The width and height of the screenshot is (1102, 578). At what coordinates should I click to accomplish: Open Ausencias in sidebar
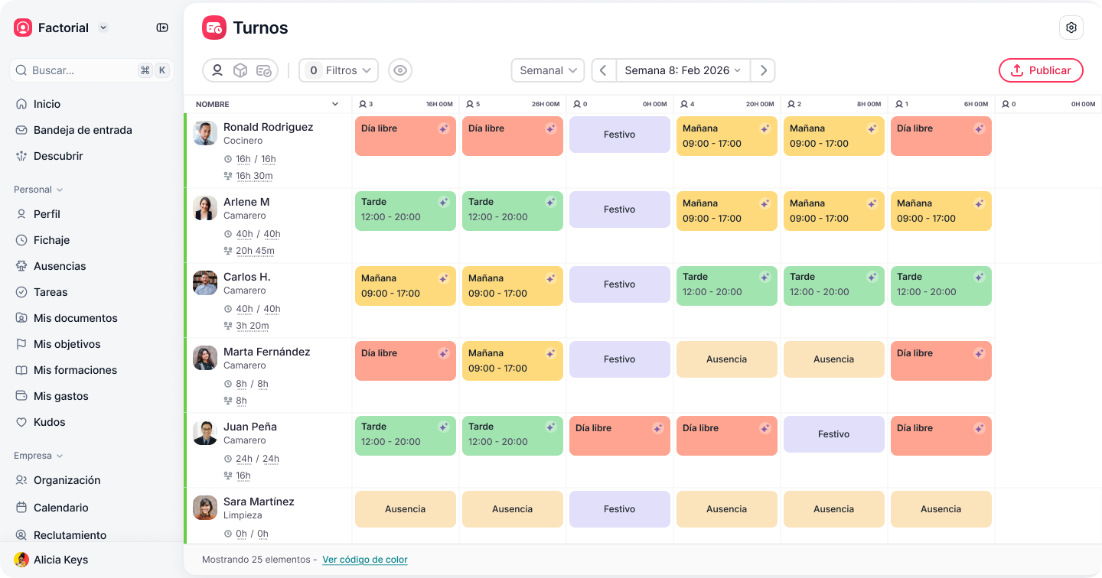(x=60, y=266)
